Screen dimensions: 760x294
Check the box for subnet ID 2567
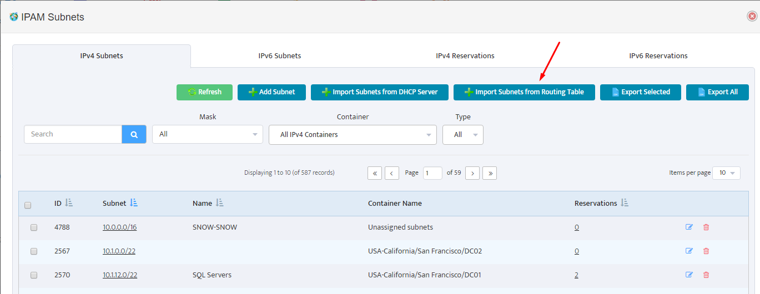(34, 251)
